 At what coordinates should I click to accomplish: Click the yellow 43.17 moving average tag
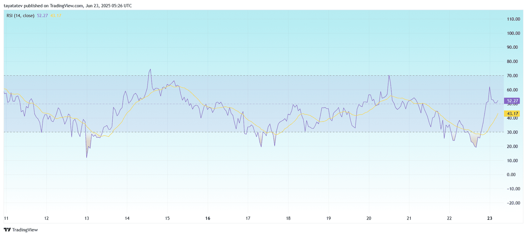(x=512, y=114)
